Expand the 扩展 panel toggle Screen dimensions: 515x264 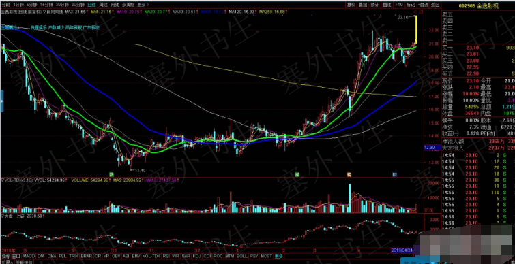tap(7, 262)
